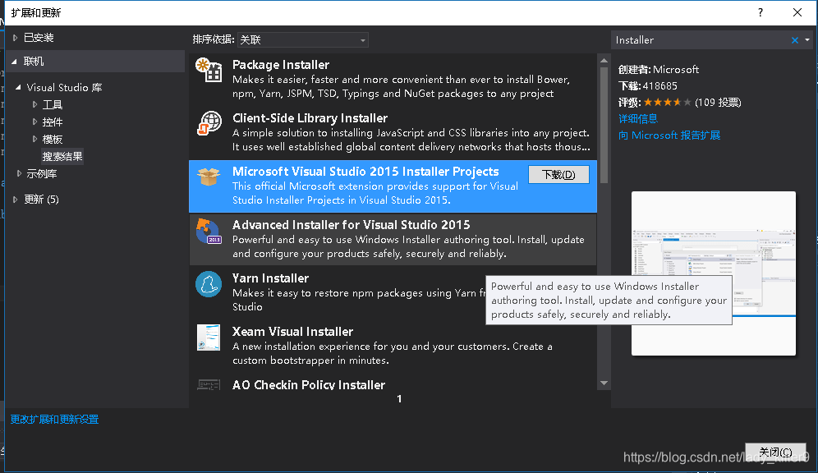Click the 下载: 418685 download count
This screenshot has width=818, height=473.
[647, 86]
